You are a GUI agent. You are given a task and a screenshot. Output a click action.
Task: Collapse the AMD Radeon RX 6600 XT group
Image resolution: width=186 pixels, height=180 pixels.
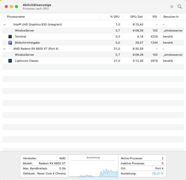point(5,49)
